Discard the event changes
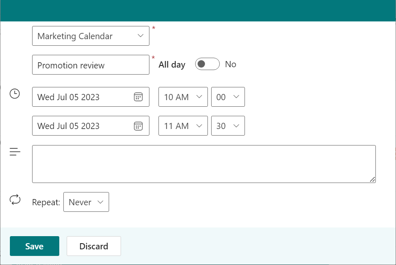 click(94, 246)
